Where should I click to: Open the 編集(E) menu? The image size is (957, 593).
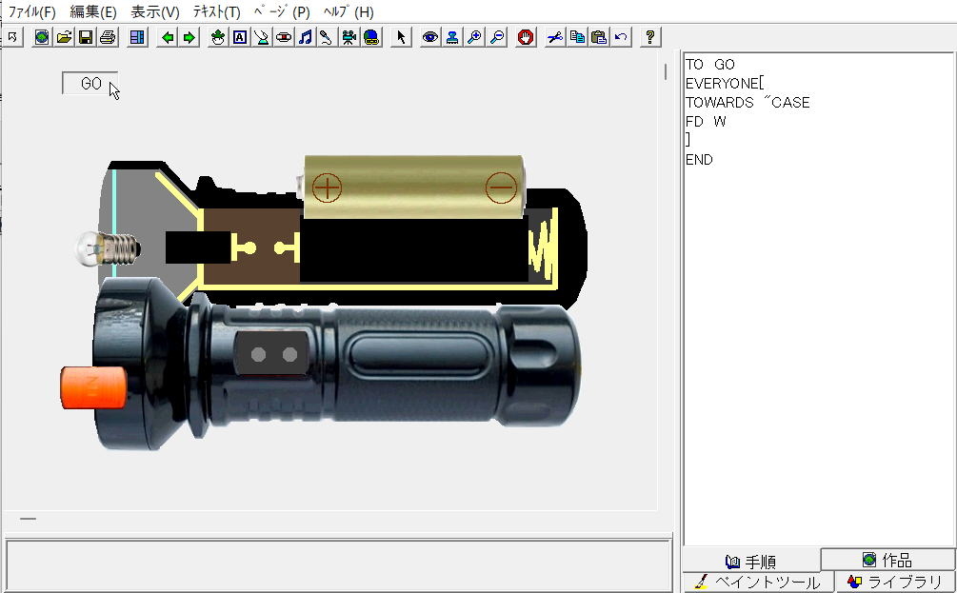point(93,12)
